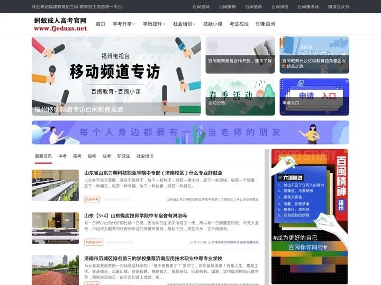Click the running track thumbnail of 济南 article
The image size is (381, 285).
pyautogui.click(x=55, y=270)
